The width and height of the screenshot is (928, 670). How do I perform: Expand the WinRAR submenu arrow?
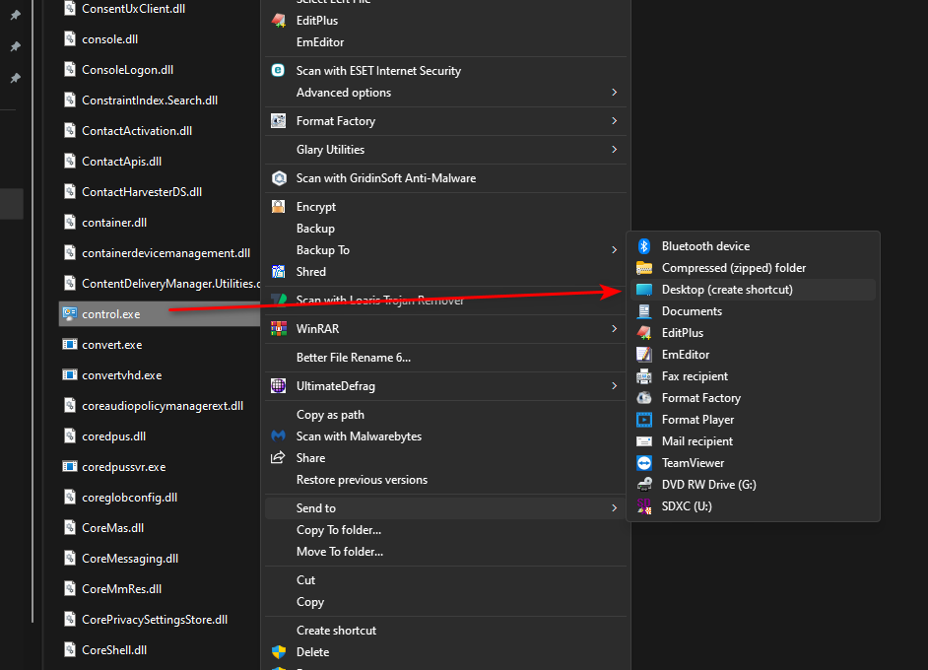pyautogui.click(x=615, y=328)
